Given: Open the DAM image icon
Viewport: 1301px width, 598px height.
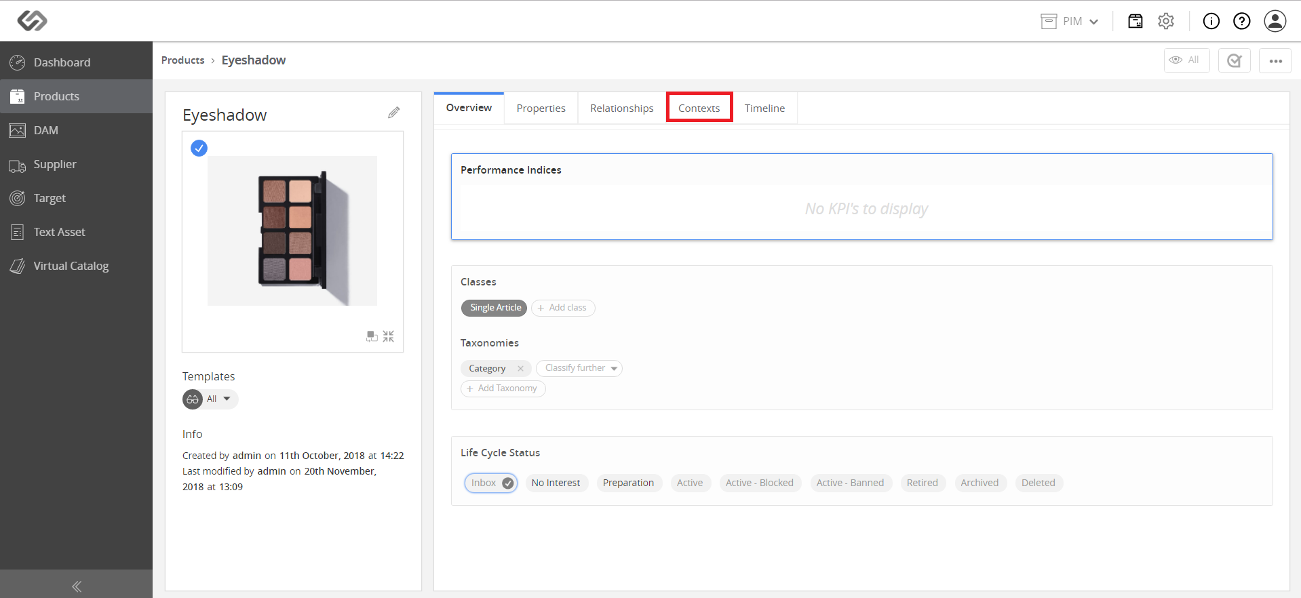Looking at the screenshot, I should tap(18, 130).
